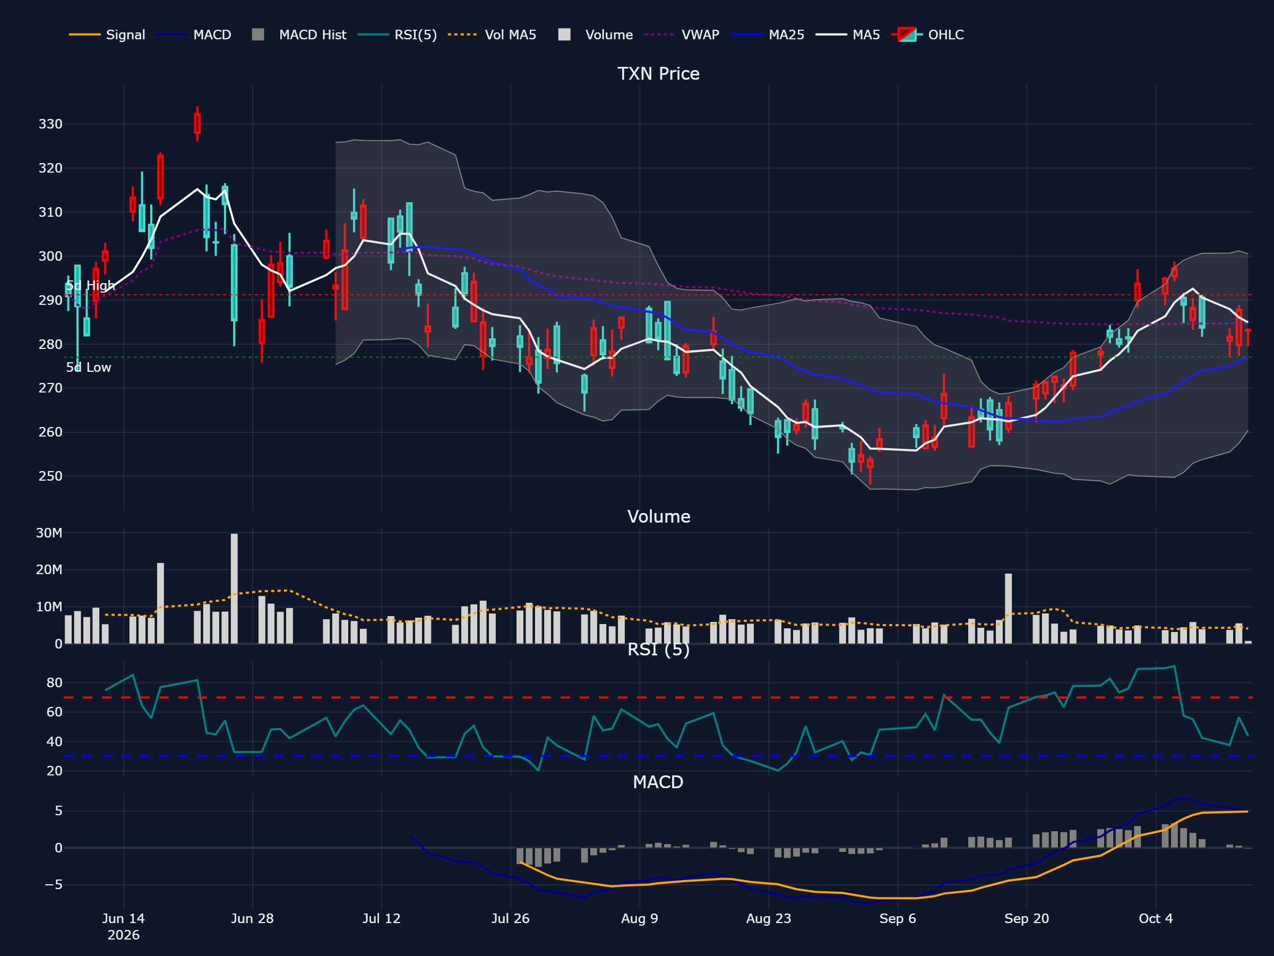Click the Sep 20 date tick label

tap(1026, 918)
